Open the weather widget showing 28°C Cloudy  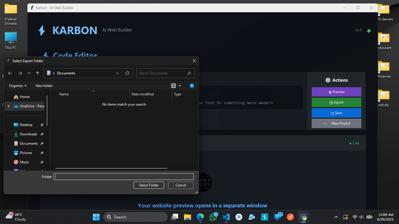(16, 217)
